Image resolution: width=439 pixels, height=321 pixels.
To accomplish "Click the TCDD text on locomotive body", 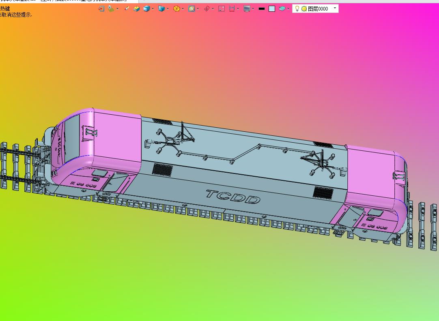I will click(233, 197).
